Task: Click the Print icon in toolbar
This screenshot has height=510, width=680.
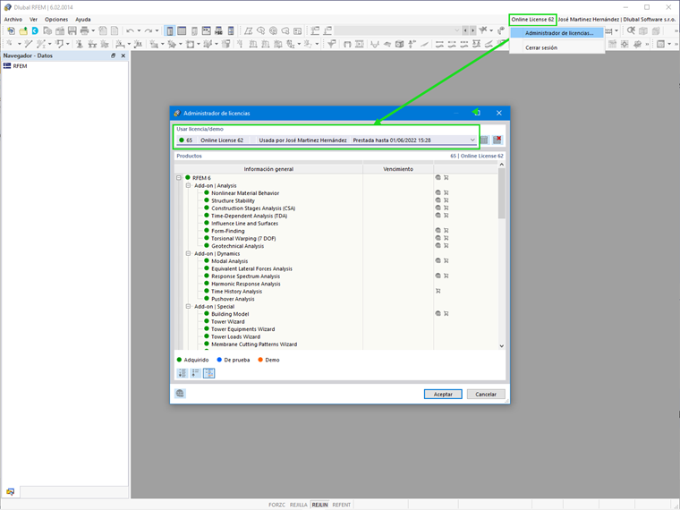Action: pyautogui.click(x=85, y=30)
